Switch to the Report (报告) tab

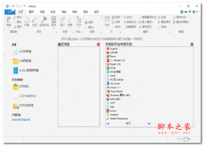point(75,12)
